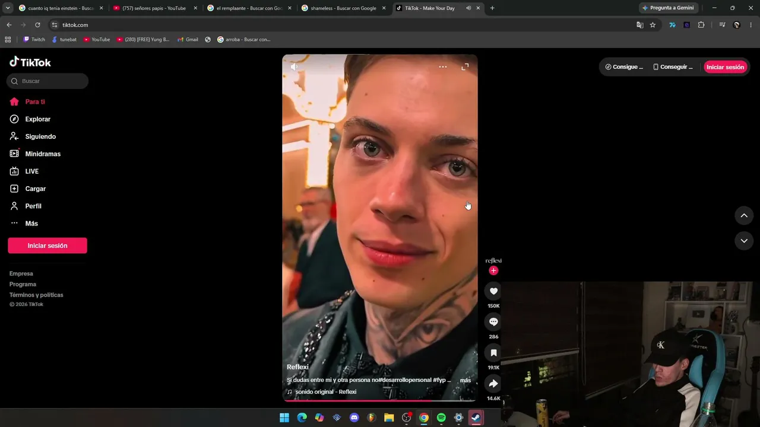Expand the Programa footer section

pyautogui.click(x=23, y=284)
